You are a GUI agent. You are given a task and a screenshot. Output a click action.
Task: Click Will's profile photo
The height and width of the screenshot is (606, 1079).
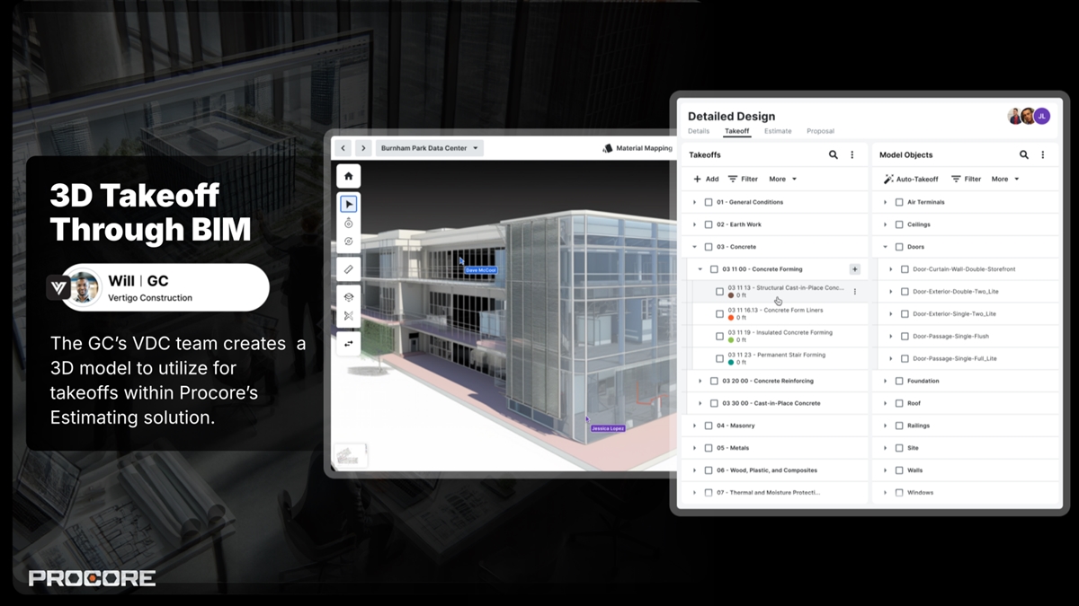[84, 287]
